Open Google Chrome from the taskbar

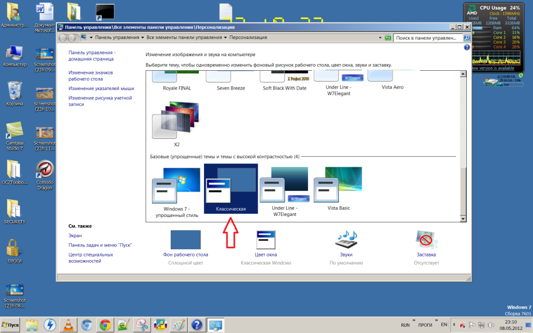105,325
